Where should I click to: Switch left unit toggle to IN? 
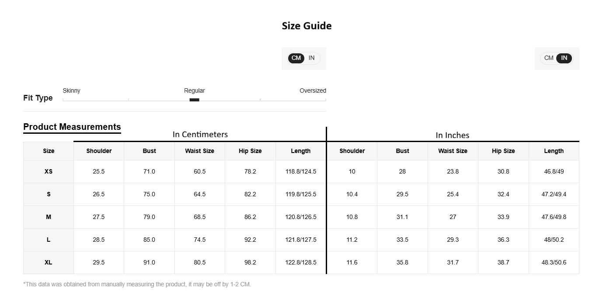pos(312,58)
